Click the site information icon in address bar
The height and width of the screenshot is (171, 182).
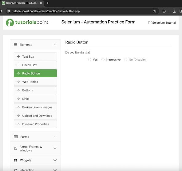pyautogui.click(x=9, y=11)
